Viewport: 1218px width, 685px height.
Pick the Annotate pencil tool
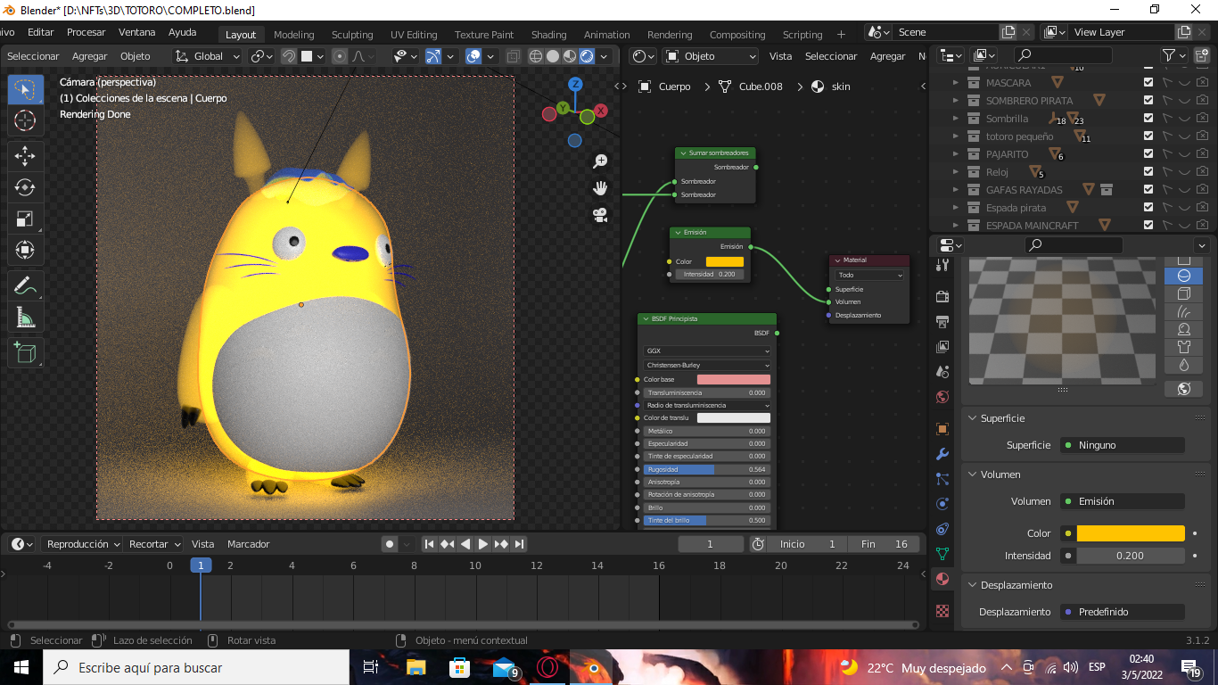pos(25,286)
